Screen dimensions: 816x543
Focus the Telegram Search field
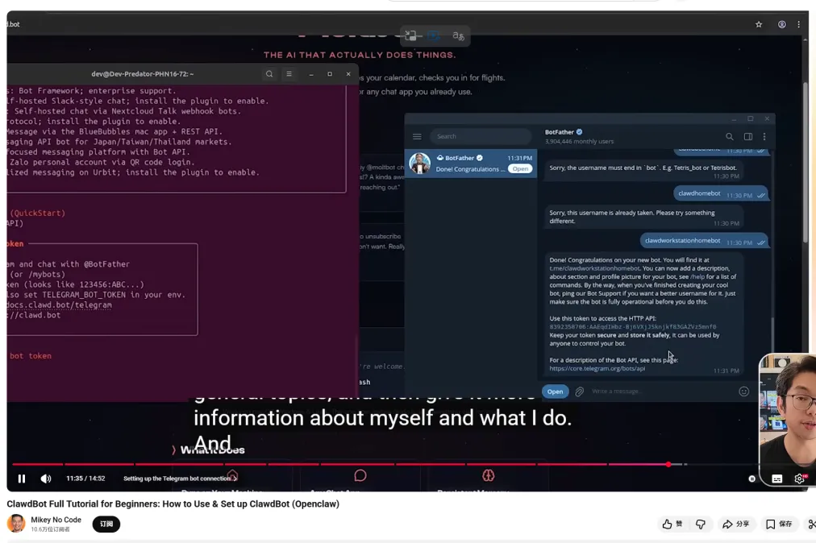[x=481, y=136]
